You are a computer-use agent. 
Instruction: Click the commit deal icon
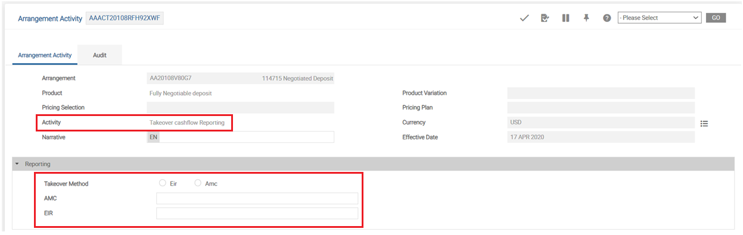coord(545,18)
